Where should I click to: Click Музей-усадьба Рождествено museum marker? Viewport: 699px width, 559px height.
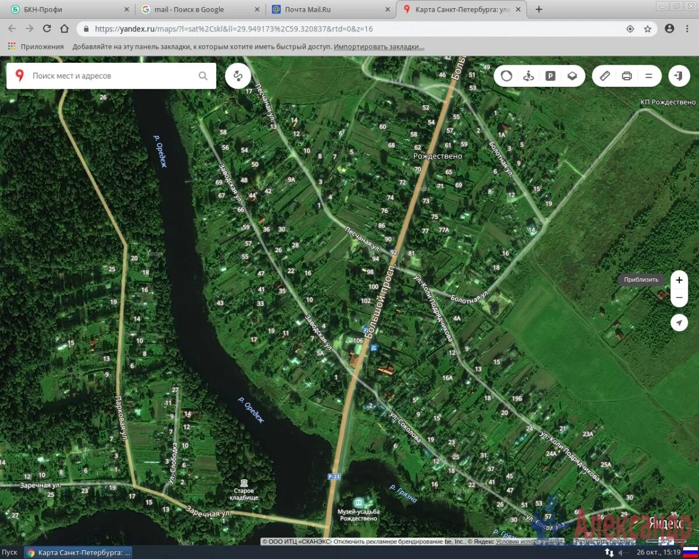(359, 502)
